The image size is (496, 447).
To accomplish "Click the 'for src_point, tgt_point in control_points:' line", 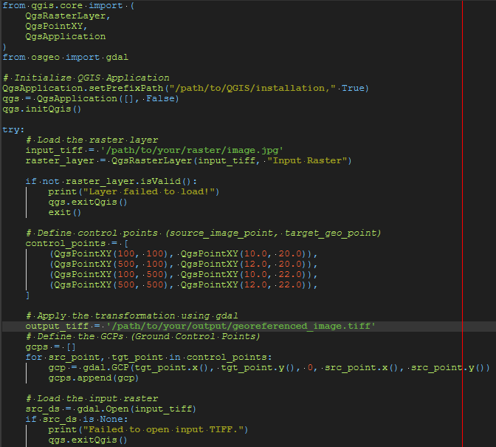I will click(x=148, y=357).
